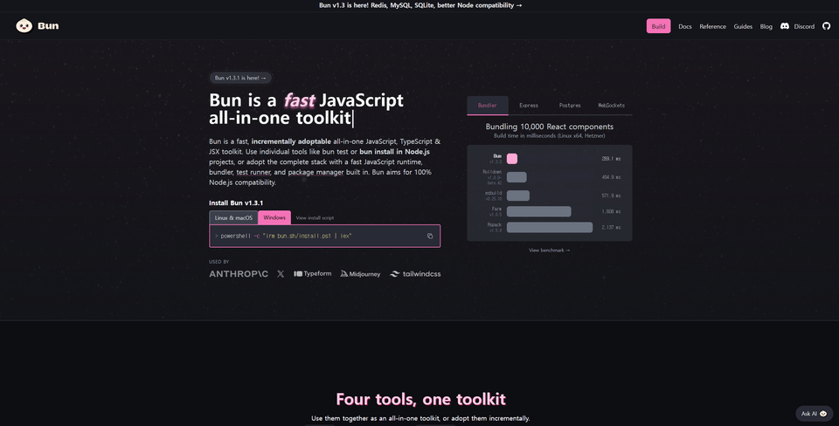Select the Bundler benchmark tab

[x=487, y=106]
